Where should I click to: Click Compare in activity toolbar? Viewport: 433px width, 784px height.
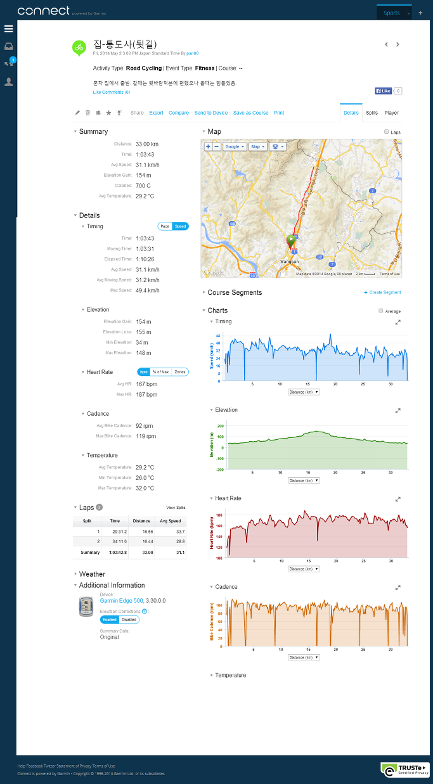click(x=179, y=113)
